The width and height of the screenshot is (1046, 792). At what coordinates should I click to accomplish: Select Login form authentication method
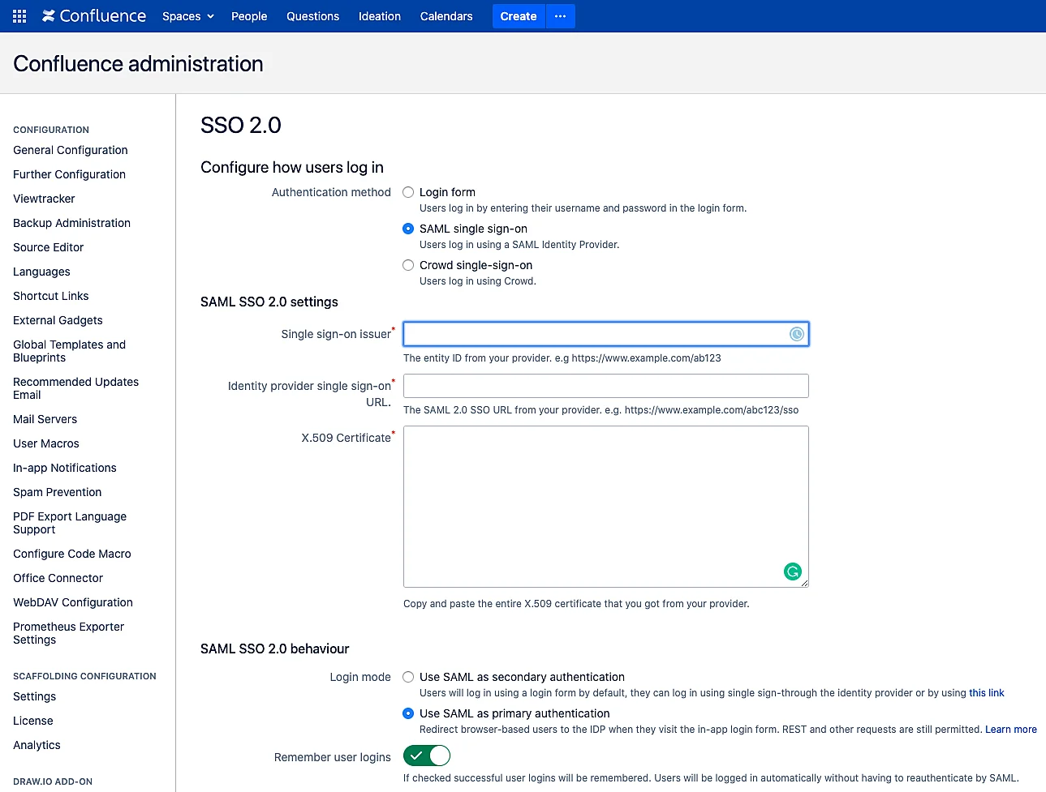[408, 192]
